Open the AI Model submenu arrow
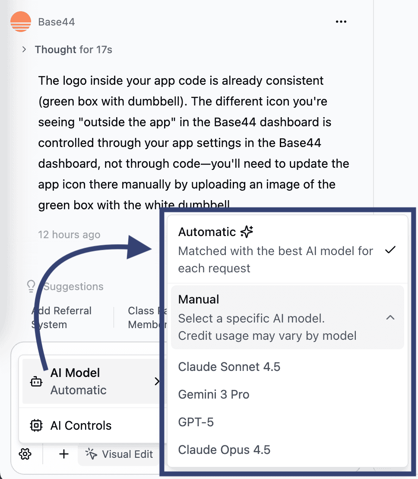Image resolution: width=418 pixels, height=479 pixels. pyautogui.click(x=157, y=381)
